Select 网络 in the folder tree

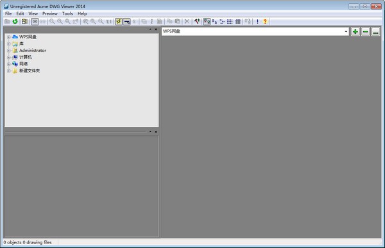pos(23,64)
